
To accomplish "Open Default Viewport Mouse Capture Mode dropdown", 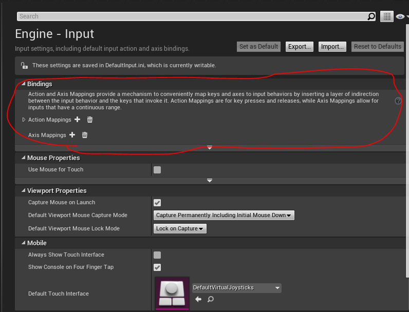I will [x=224, y=216].
